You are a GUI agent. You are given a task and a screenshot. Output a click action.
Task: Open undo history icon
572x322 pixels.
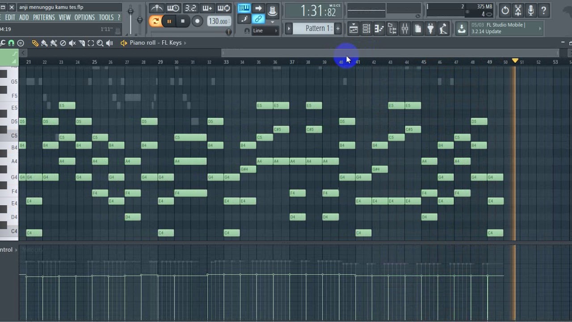click(x=505, y=10)
